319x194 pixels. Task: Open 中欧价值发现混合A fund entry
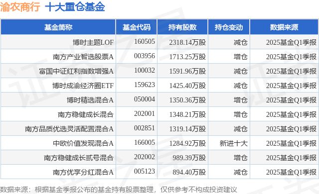point(83,143)
